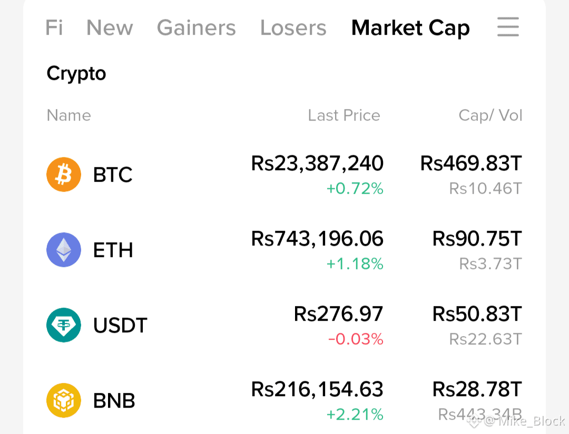Select the partially visible Fi tab
The width and height of the screenshot is (569, 434).
pos(54,27)
